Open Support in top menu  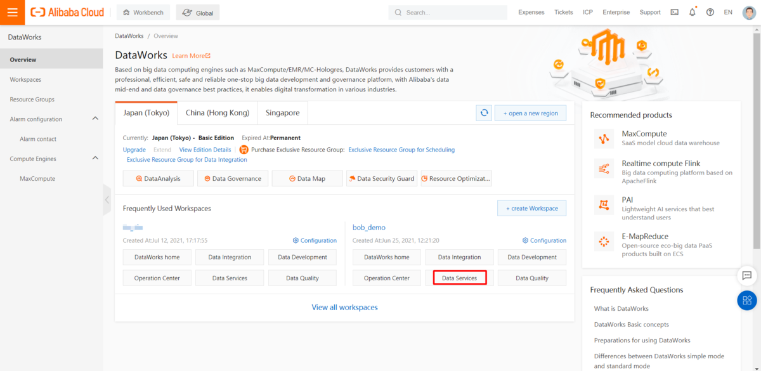650,12
